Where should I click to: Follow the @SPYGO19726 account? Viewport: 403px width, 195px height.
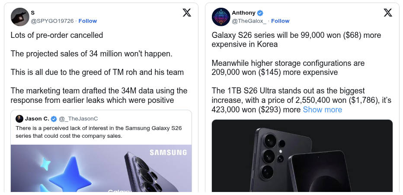click(x=88, y=21)
